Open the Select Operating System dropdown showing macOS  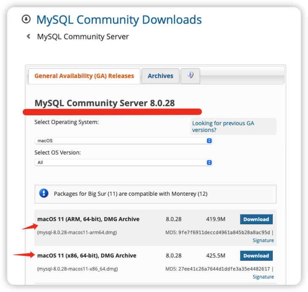[x=124, y=141]
